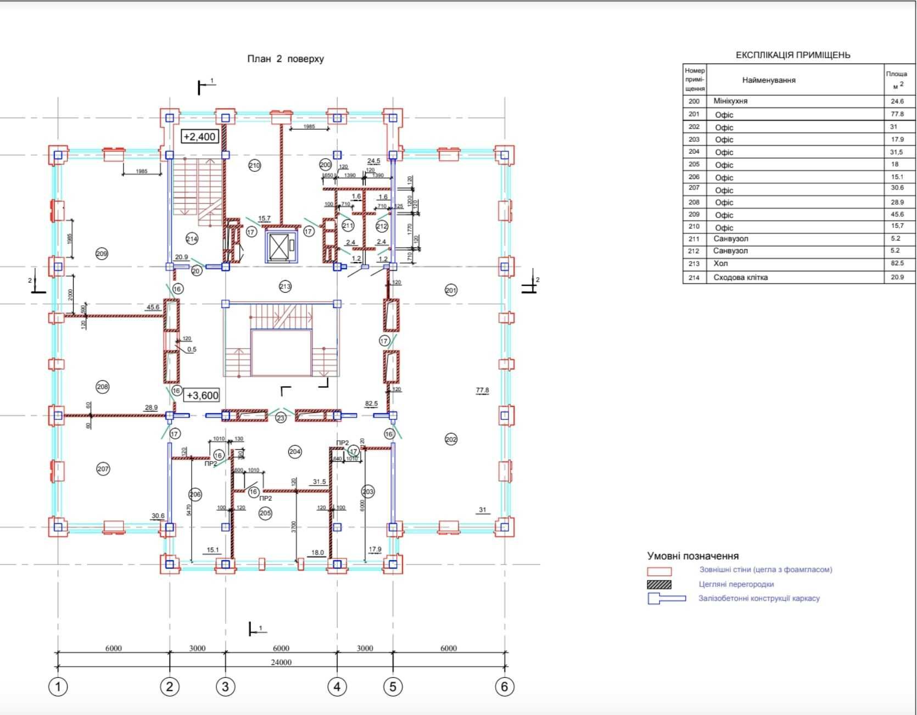Click the +3,600 elevation mark

tap(202, 395)
